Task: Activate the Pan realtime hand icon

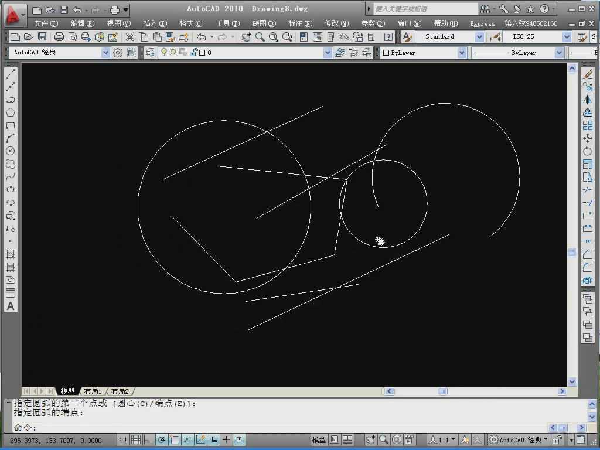Action: (x=247, y=37)
